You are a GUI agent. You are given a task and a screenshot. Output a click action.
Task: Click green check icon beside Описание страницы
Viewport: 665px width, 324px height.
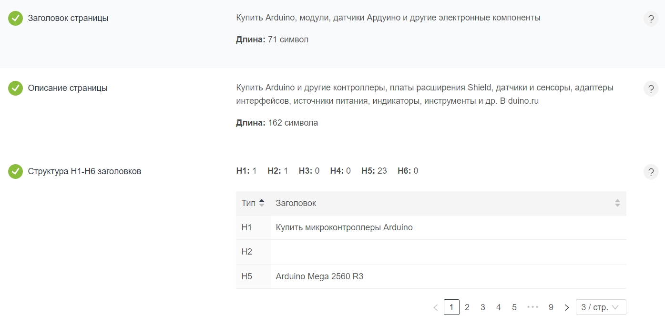click(x=15, y=88)
